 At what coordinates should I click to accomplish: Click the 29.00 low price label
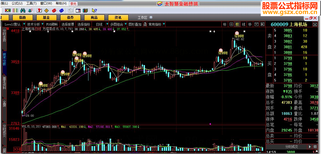30,116
